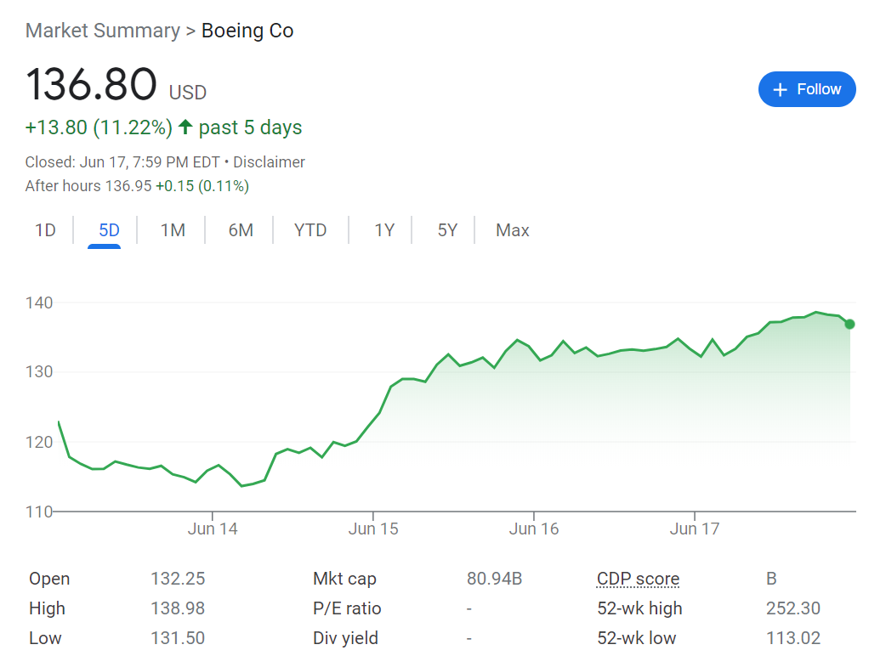Click the plus icon on Follow button
The height and width of the screenshot is (656, 886).
[x=780, y=90]
